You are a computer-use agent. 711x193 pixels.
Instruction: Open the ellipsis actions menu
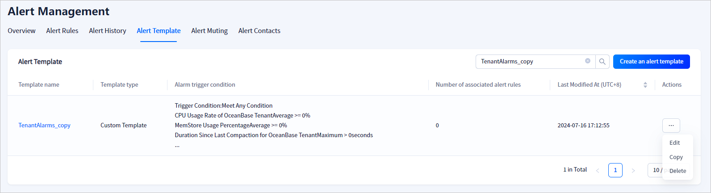pos(671,126)
